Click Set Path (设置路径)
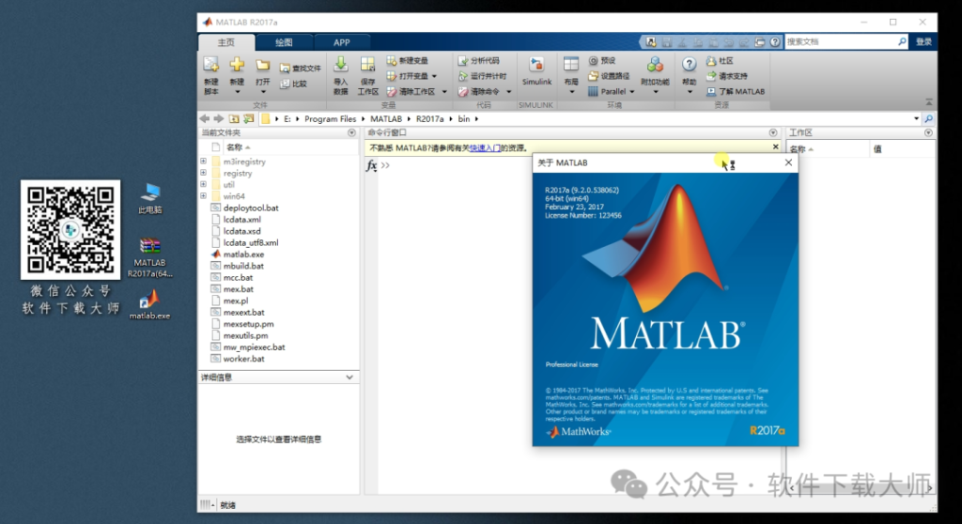The image size is (962, 524). coord(609,76)
